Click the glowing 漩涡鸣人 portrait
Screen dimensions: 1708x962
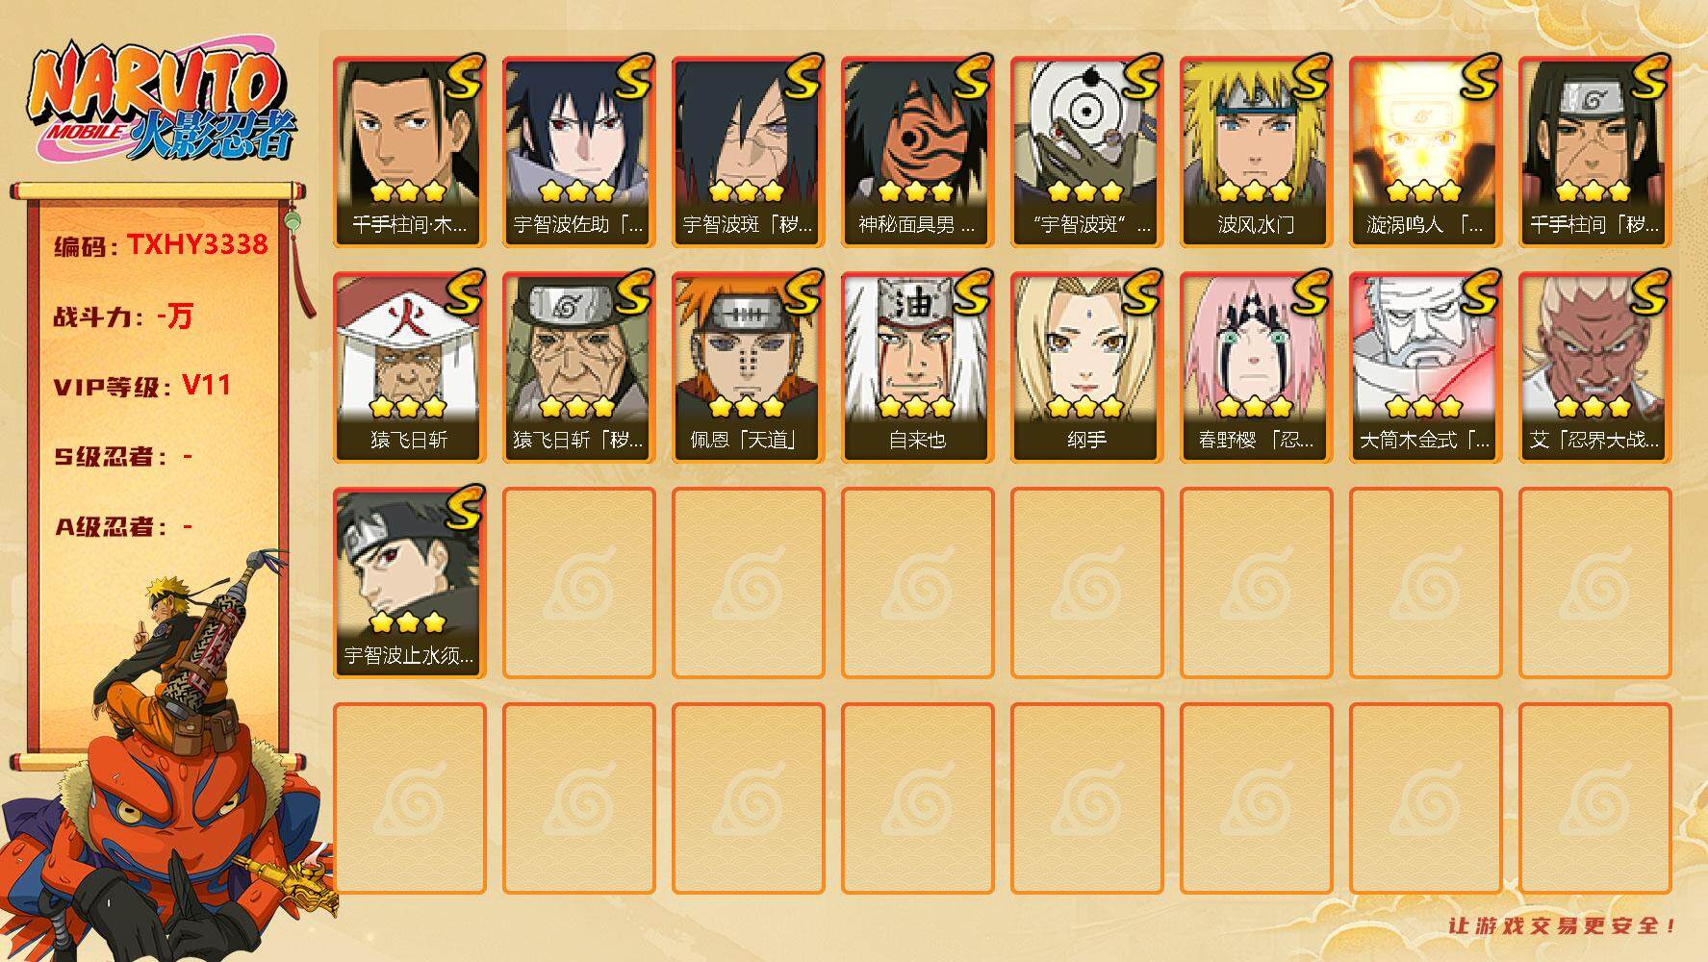[x=1425, y=133]
